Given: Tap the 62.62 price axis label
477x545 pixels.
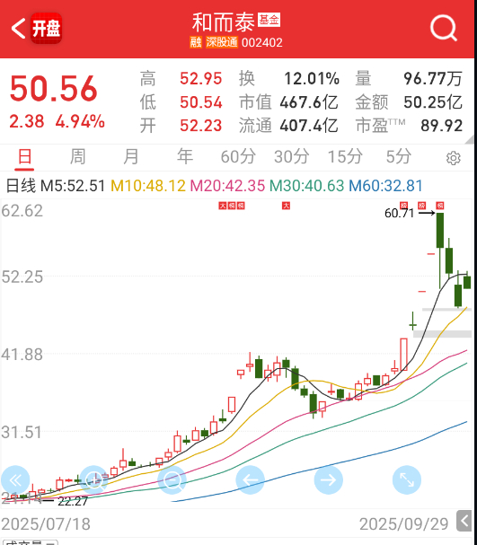Looking at the screenshot, I should click(x=22, y=211).
